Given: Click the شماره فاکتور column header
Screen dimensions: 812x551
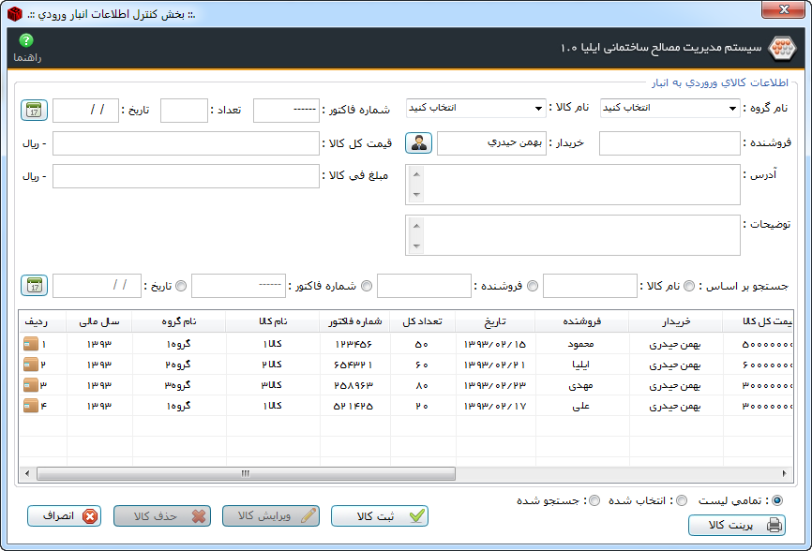Looking at the screenshot, I should [354, 321].
